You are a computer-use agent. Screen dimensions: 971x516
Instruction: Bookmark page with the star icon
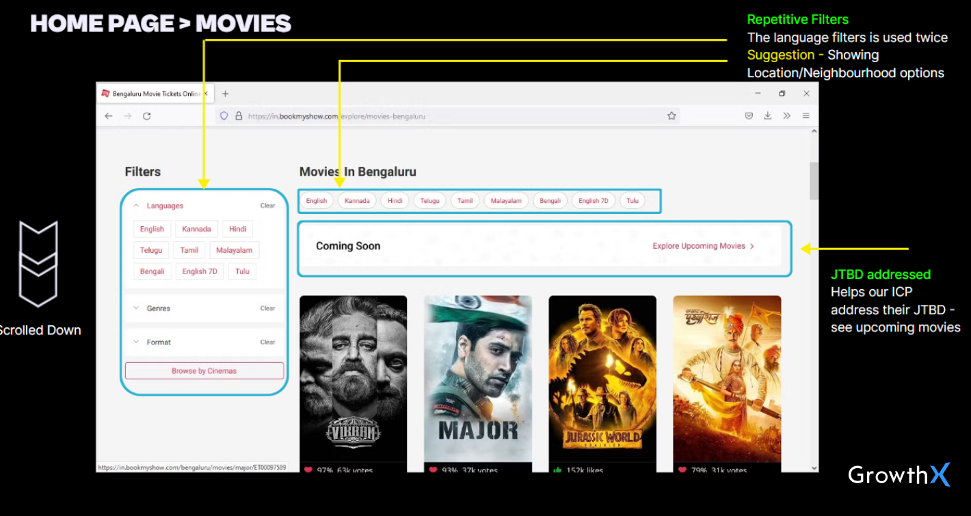pos(671,116)
